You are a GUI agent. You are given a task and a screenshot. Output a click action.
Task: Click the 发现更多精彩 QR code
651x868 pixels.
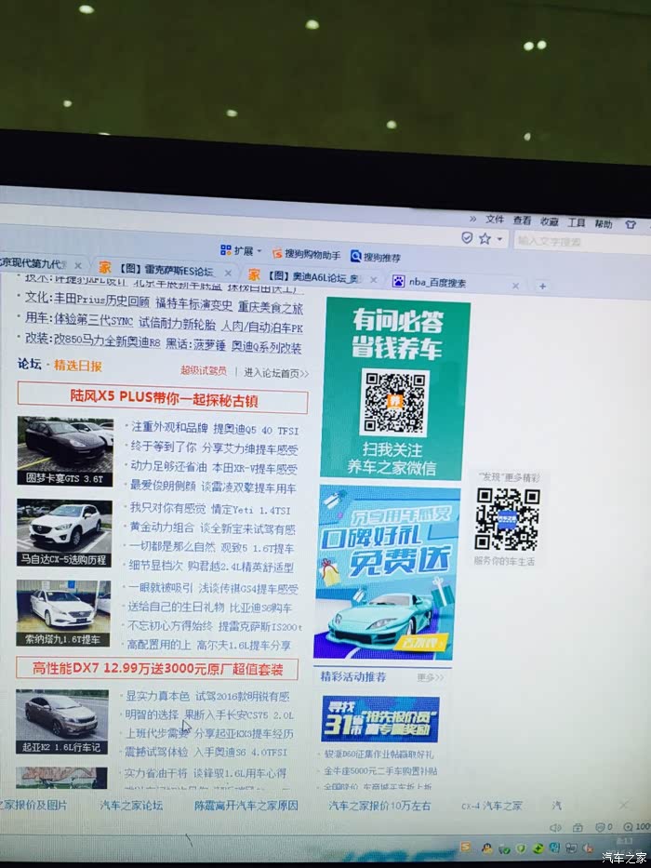coord(508,519)
